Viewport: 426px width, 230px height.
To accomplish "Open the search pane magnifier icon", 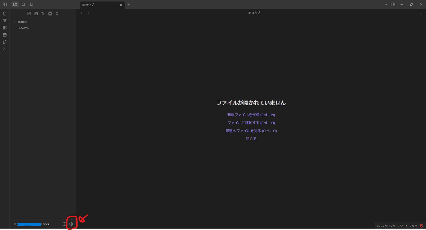I will (23, 5).
